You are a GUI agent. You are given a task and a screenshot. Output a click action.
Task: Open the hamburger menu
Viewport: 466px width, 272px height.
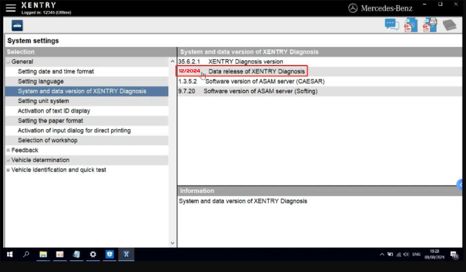click(x=10, y=8)
